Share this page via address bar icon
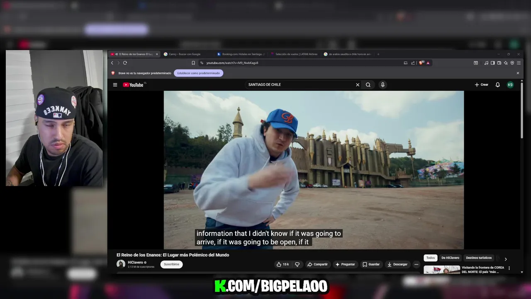The image size is (531, 299). pyautogui.click(x=413, y=63)
